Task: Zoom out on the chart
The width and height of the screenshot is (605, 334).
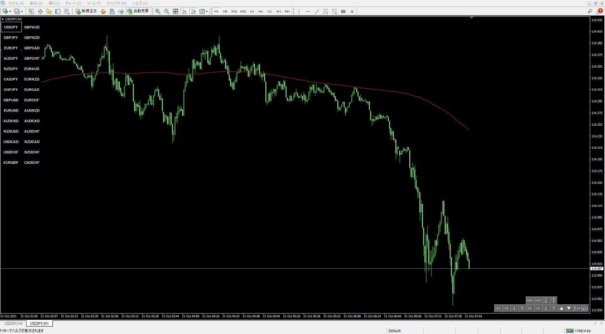Action: (167, 11)
